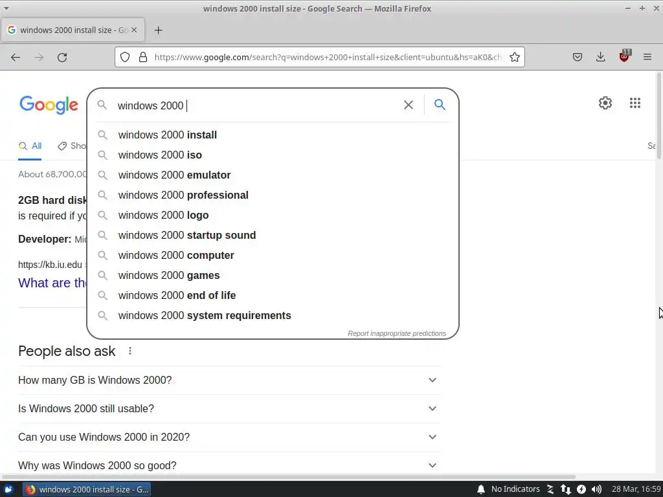The height and width of the screenshot is (497, 663).
Task: Click the vertical page scrollbar
Action: 658,115
